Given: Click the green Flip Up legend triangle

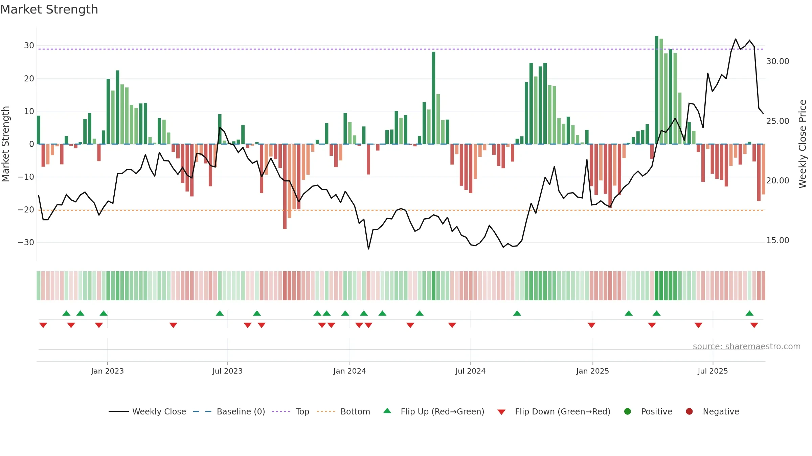Looking at the screenshot, I should point(387,411).
